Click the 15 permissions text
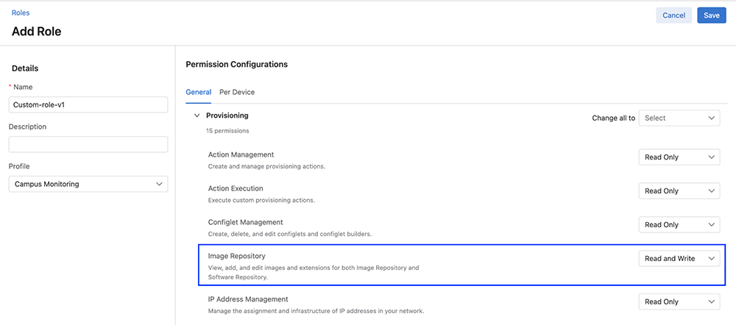Screen dimensions: 736x325 coord(227,131)
